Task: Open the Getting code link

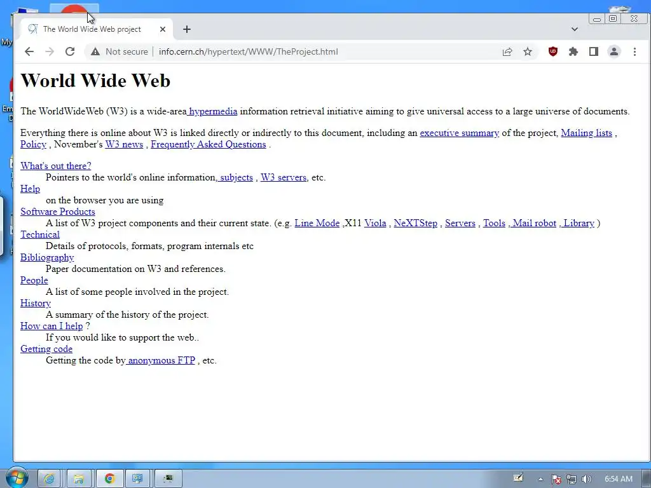Action: [46, 349]
